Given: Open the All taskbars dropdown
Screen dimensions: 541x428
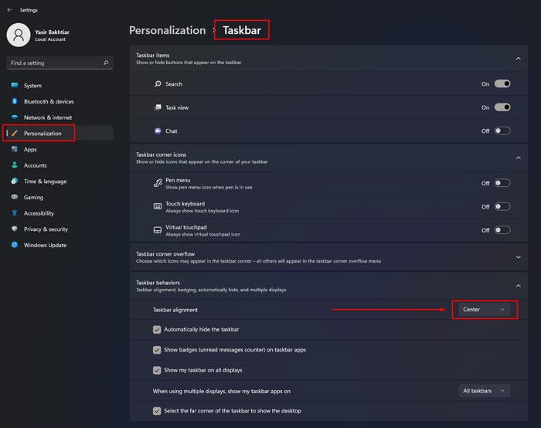Looking at the screenshot, I should point(484,391).
